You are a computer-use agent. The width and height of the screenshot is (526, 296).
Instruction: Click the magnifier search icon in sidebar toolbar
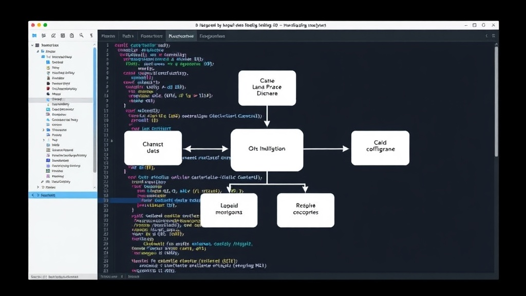tap(82, 35)
